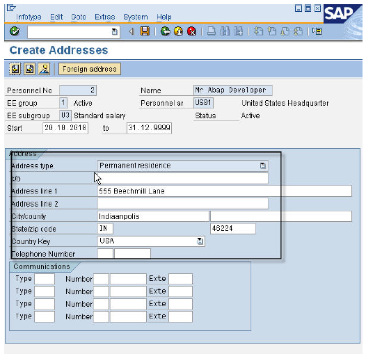Click the red Cancel icon
The image size is (366, 354).
(x=191, y=31)
